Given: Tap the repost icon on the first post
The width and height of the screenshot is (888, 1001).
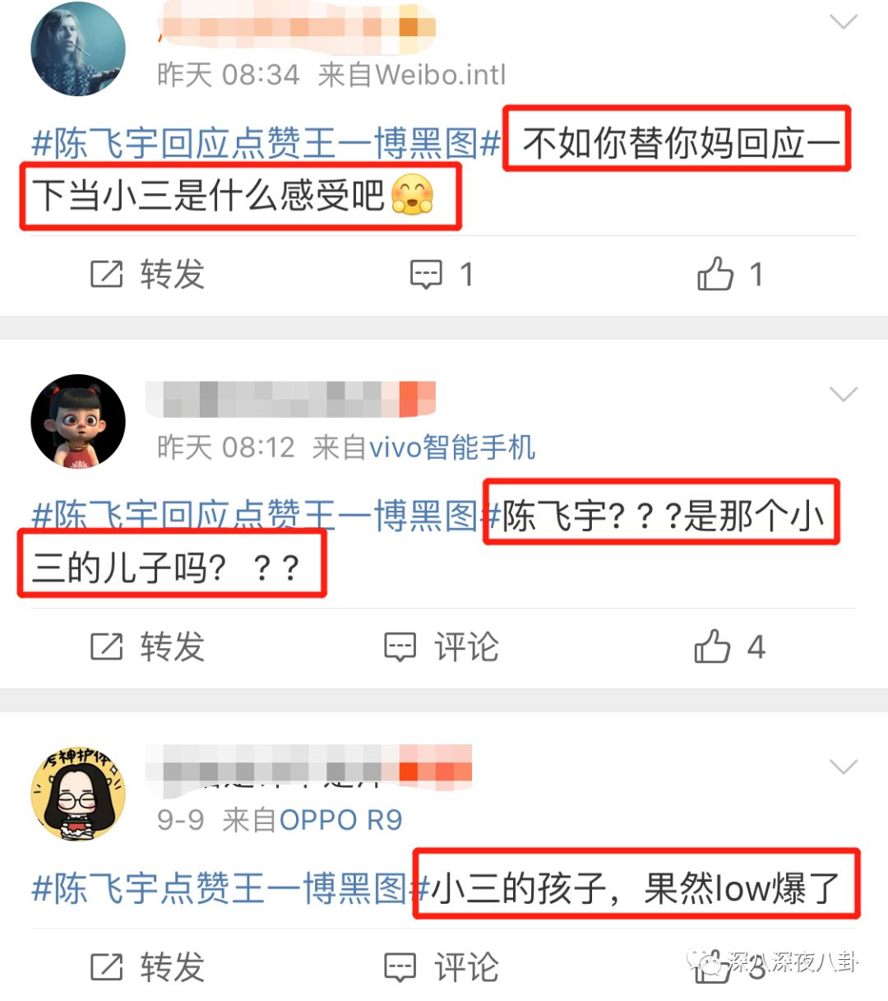Looking at the screenshot, I should [x=106, y=274].
